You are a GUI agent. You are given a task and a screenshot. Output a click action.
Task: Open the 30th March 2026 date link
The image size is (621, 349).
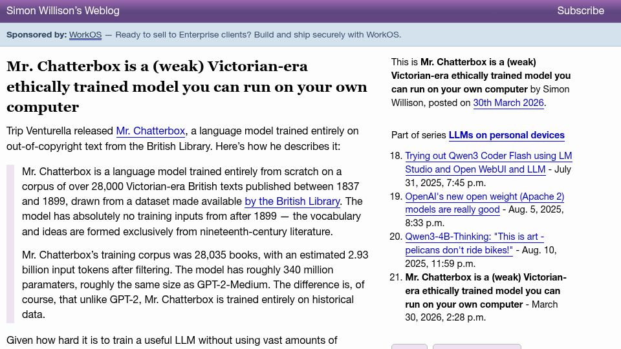[508, 103]
